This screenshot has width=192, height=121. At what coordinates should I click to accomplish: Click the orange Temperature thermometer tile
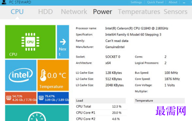click(53, 75)
